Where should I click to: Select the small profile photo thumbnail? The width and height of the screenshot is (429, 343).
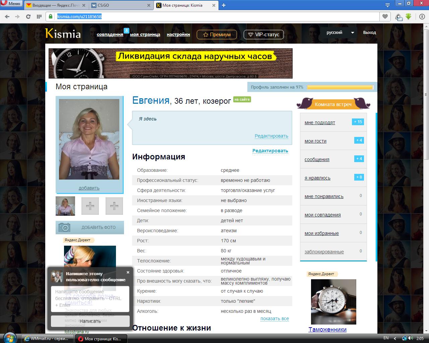(65, 206)
